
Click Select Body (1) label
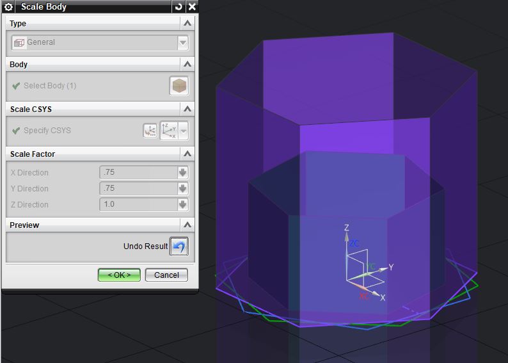pyautogui.click(x=50, y=86)
